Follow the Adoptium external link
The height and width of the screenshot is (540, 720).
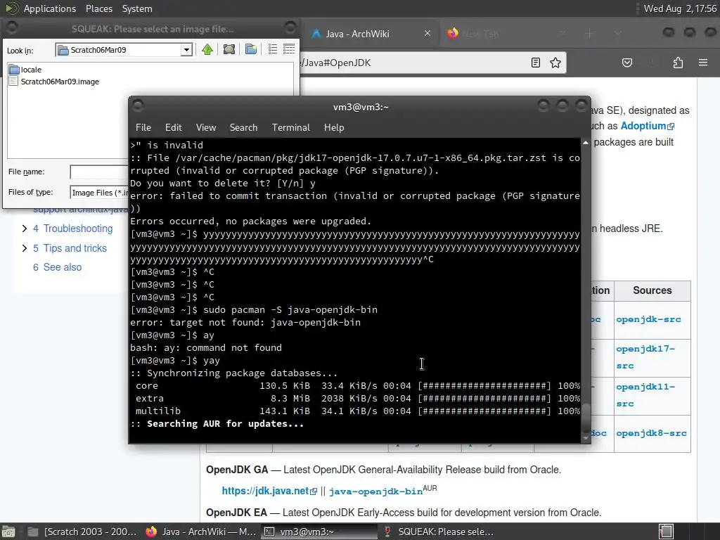[x=647, y=126]
